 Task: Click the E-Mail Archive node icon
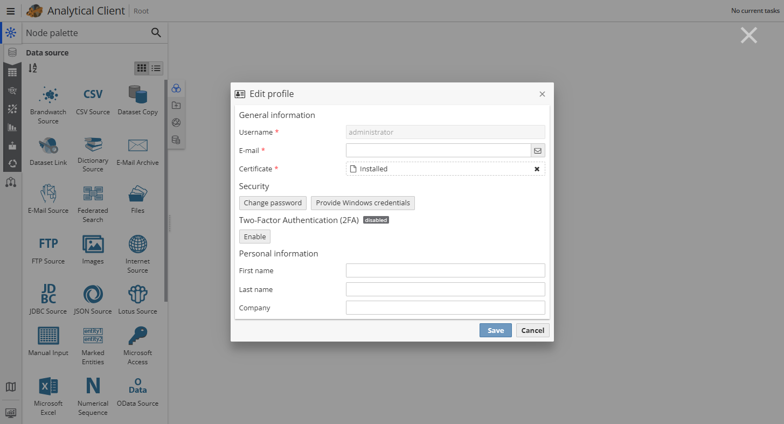tap(137, 145)
